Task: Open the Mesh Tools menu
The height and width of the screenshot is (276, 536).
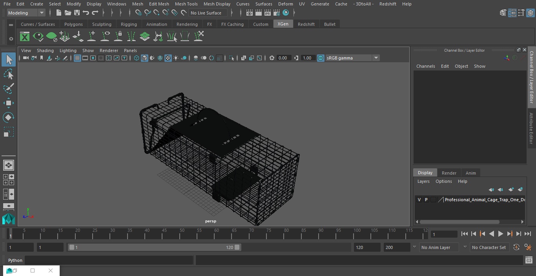Action: coord(186,4)
